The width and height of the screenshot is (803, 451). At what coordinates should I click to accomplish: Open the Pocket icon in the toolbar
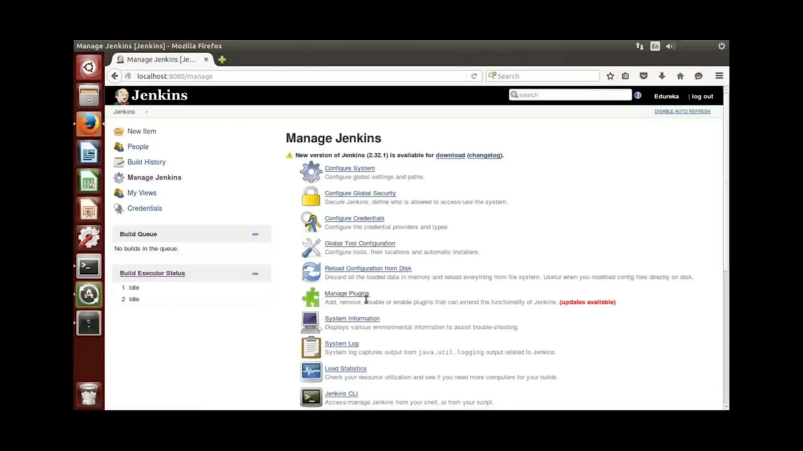[x=643, y=76]
